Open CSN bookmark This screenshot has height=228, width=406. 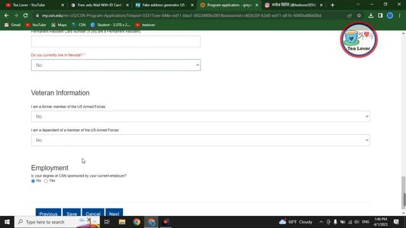79,25
